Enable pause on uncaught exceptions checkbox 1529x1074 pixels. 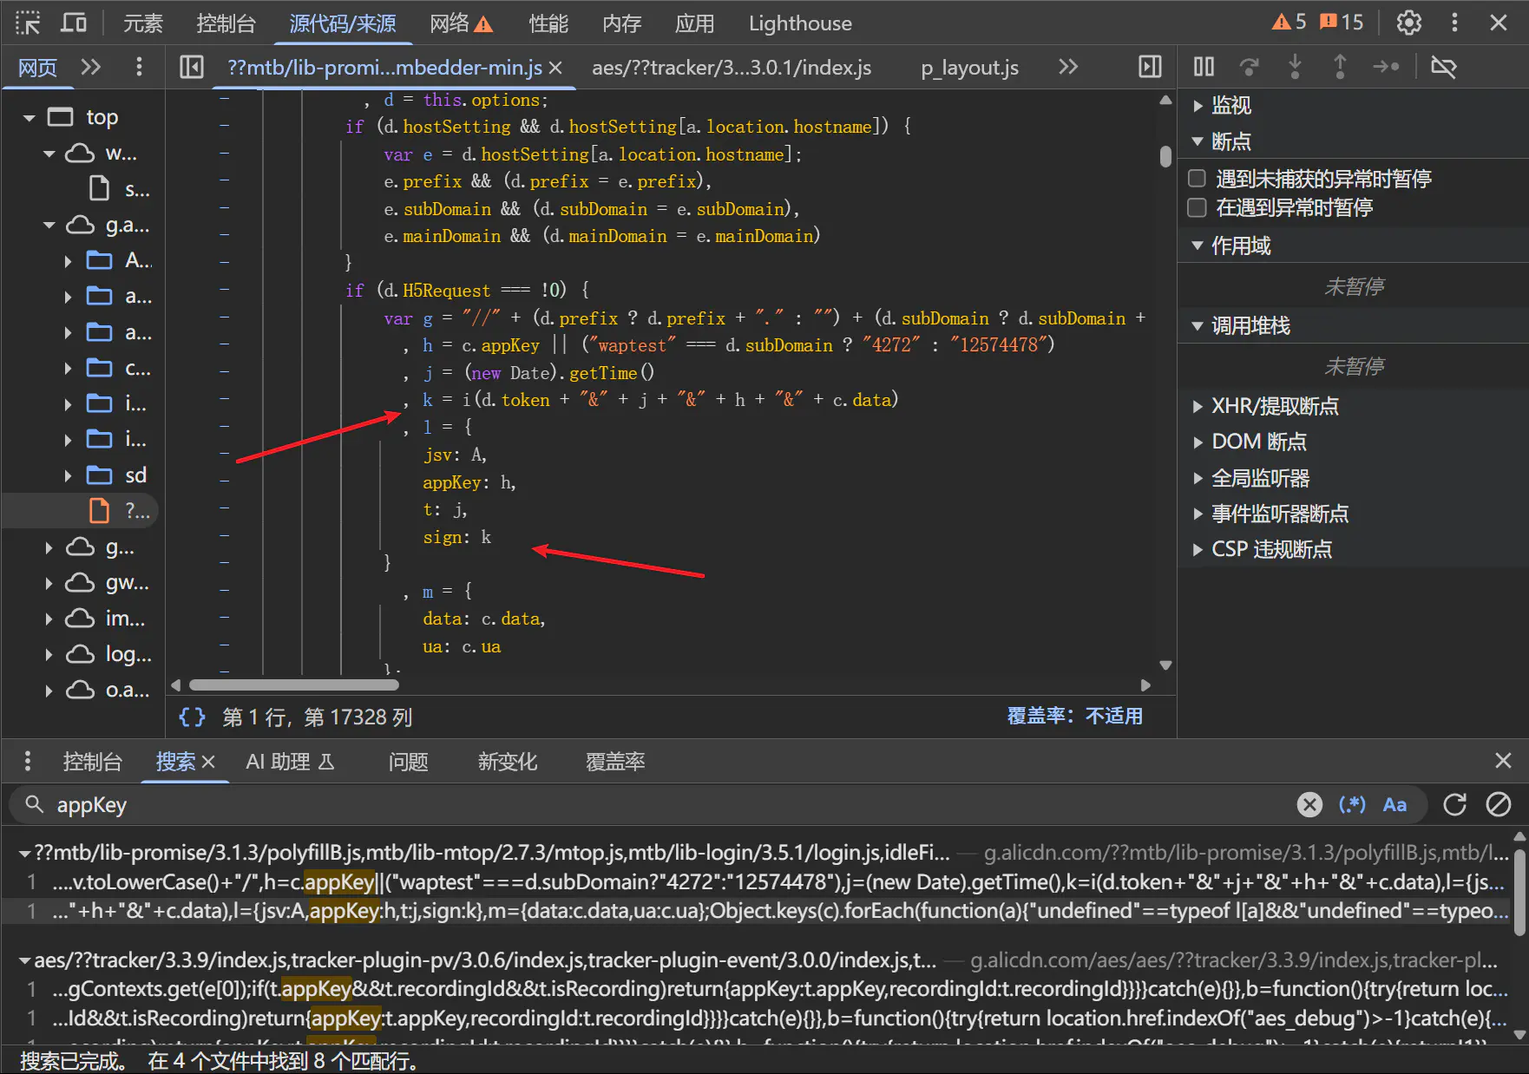1198,179
